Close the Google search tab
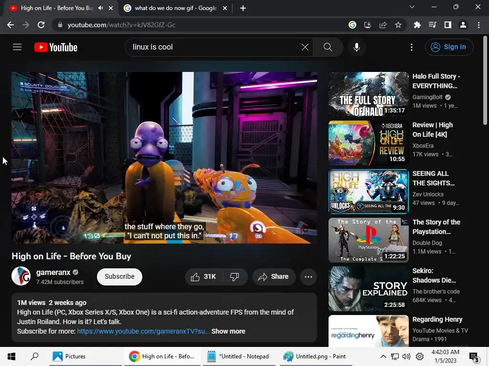This screenshot has width=489, height=366. pyautogui.click(x=225, y=8)
